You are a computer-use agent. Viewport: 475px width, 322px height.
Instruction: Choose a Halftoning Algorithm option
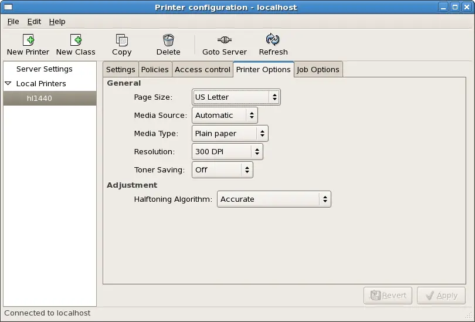point(274,199)
